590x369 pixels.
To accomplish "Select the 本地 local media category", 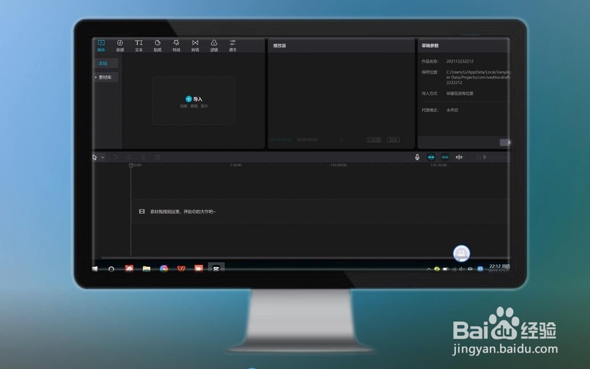I will [x=106, y=63].
